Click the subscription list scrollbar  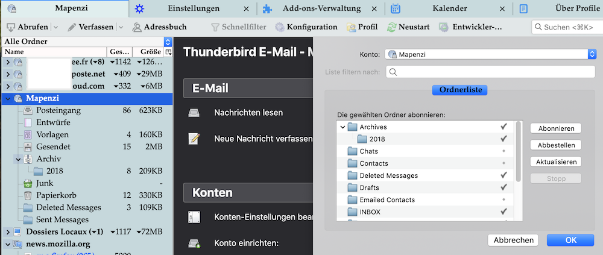tap(519, 151)
